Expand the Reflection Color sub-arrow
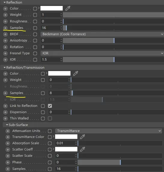Screen dimensions: 164x172 coord(39,8)
